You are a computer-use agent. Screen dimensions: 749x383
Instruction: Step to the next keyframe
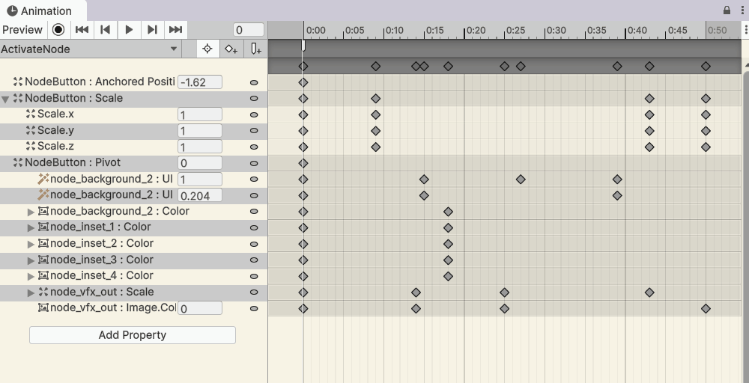152,30
